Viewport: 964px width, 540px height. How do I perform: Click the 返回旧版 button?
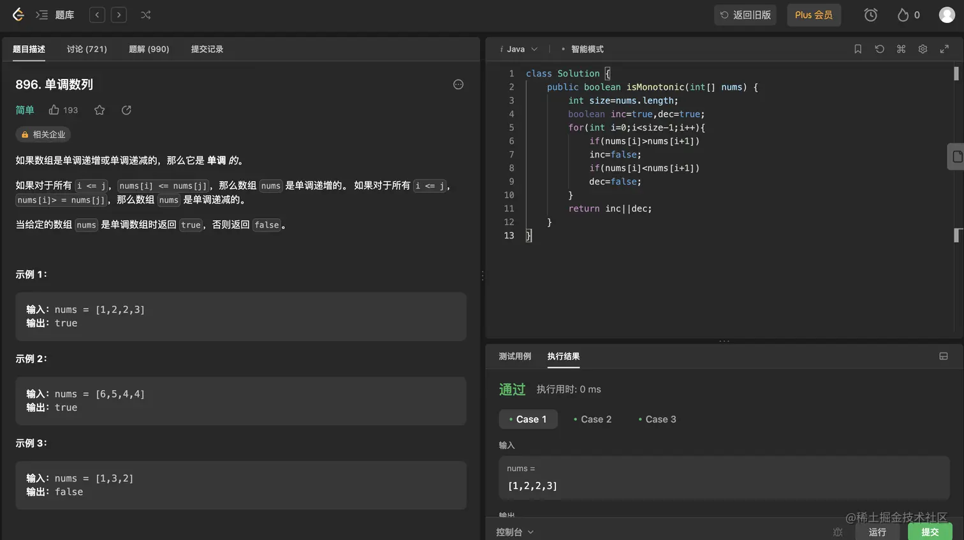[745, 15]
